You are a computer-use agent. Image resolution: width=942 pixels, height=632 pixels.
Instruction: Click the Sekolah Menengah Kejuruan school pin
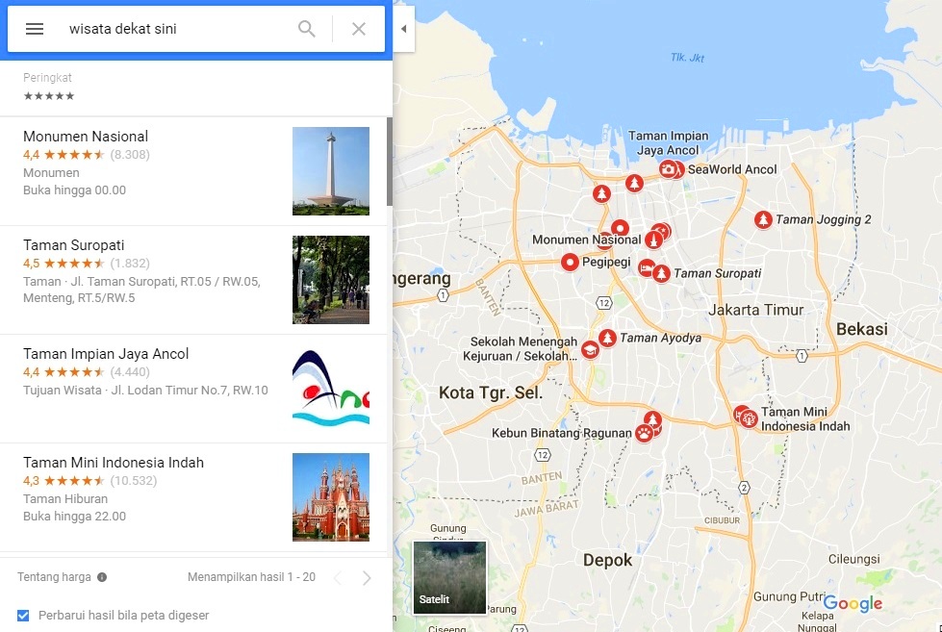pos(590,349)
